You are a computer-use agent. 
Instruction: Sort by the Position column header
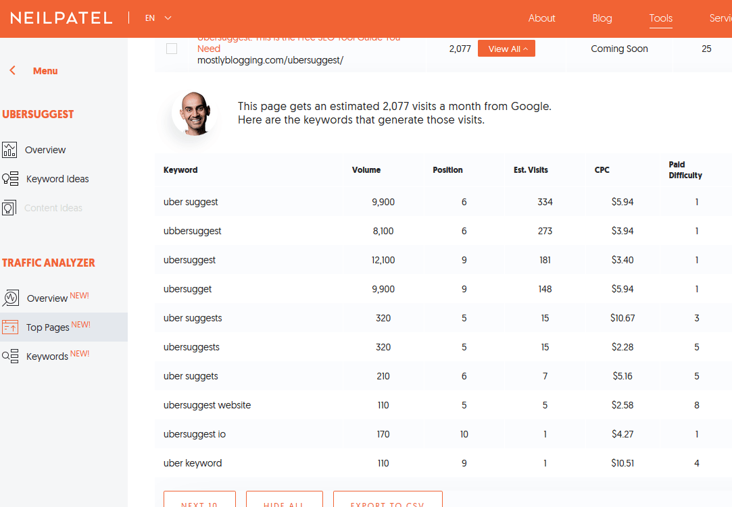pos(447,169)
